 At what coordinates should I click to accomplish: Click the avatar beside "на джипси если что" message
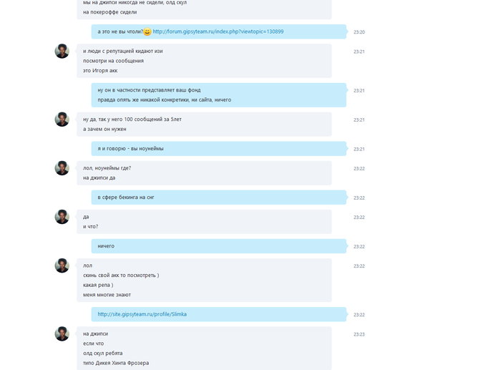(62, 334)
